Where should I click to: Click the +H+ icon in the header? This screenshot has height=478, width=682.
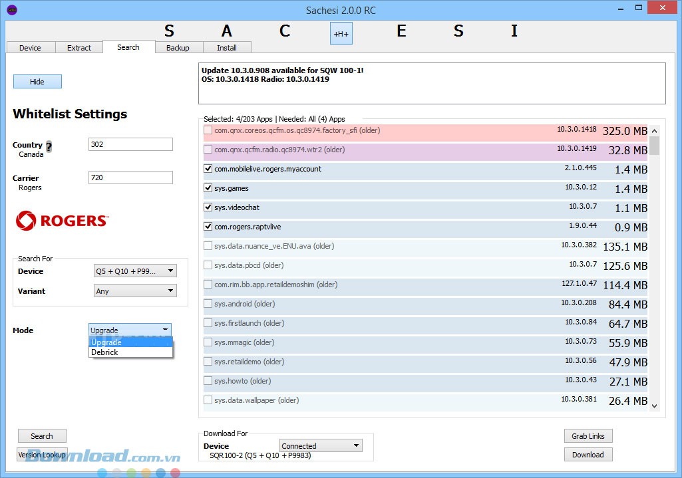[x=341, y=33]
